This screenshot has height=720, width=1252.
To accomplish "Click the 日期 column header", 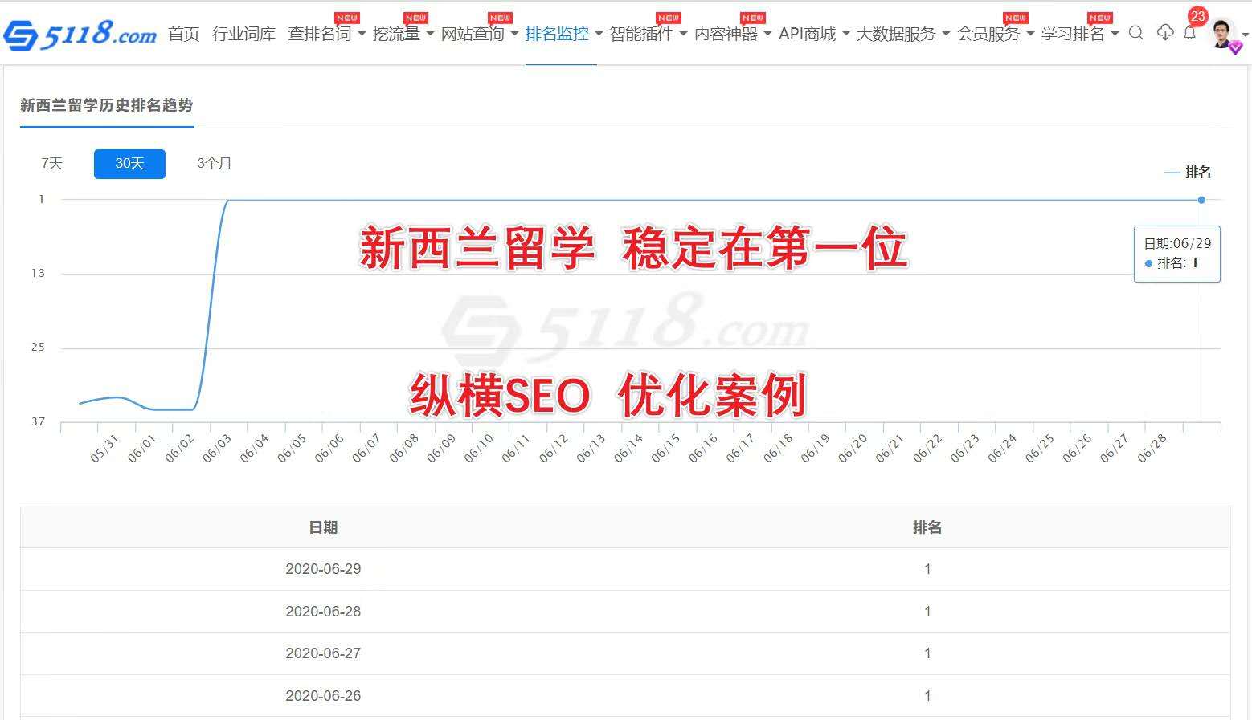I will [x=323, y=527].
